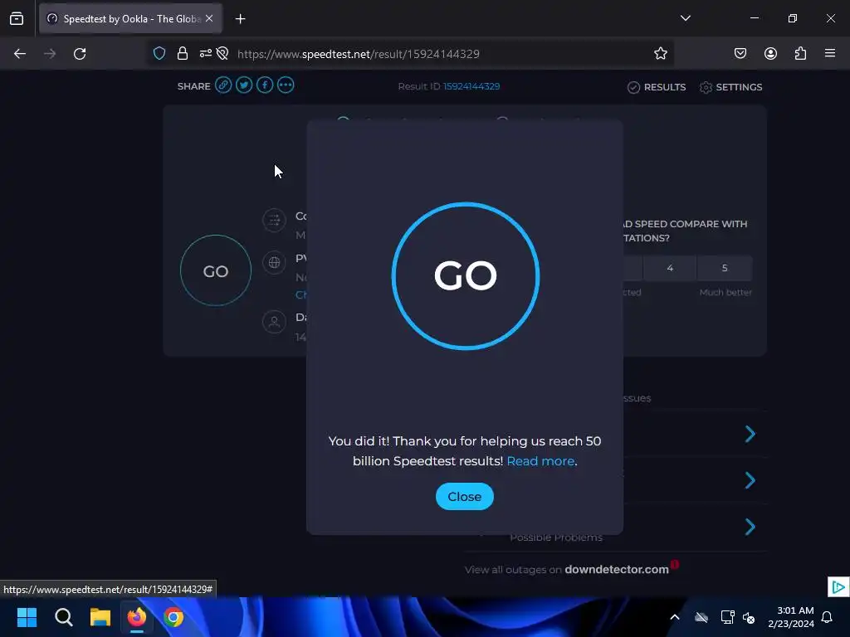Viewport: 850px width, 637px height.
Task: Open network status tray icon
Action: click(x=727, y=617)
